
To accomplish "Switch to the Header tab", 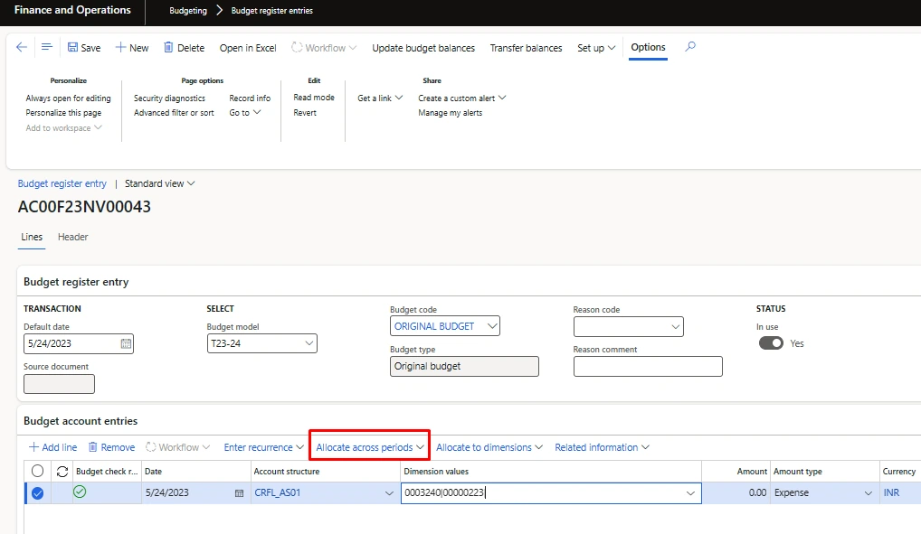I will 73,237.
